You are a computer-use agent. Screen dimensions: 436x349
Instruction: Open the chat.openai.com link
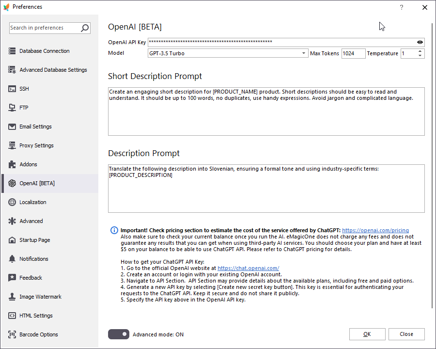tap(249, 268)
